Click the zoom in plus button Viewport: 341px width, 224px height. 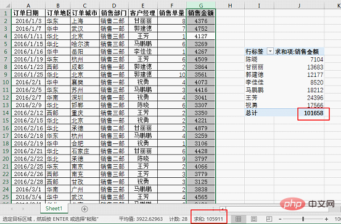point(326,219)
